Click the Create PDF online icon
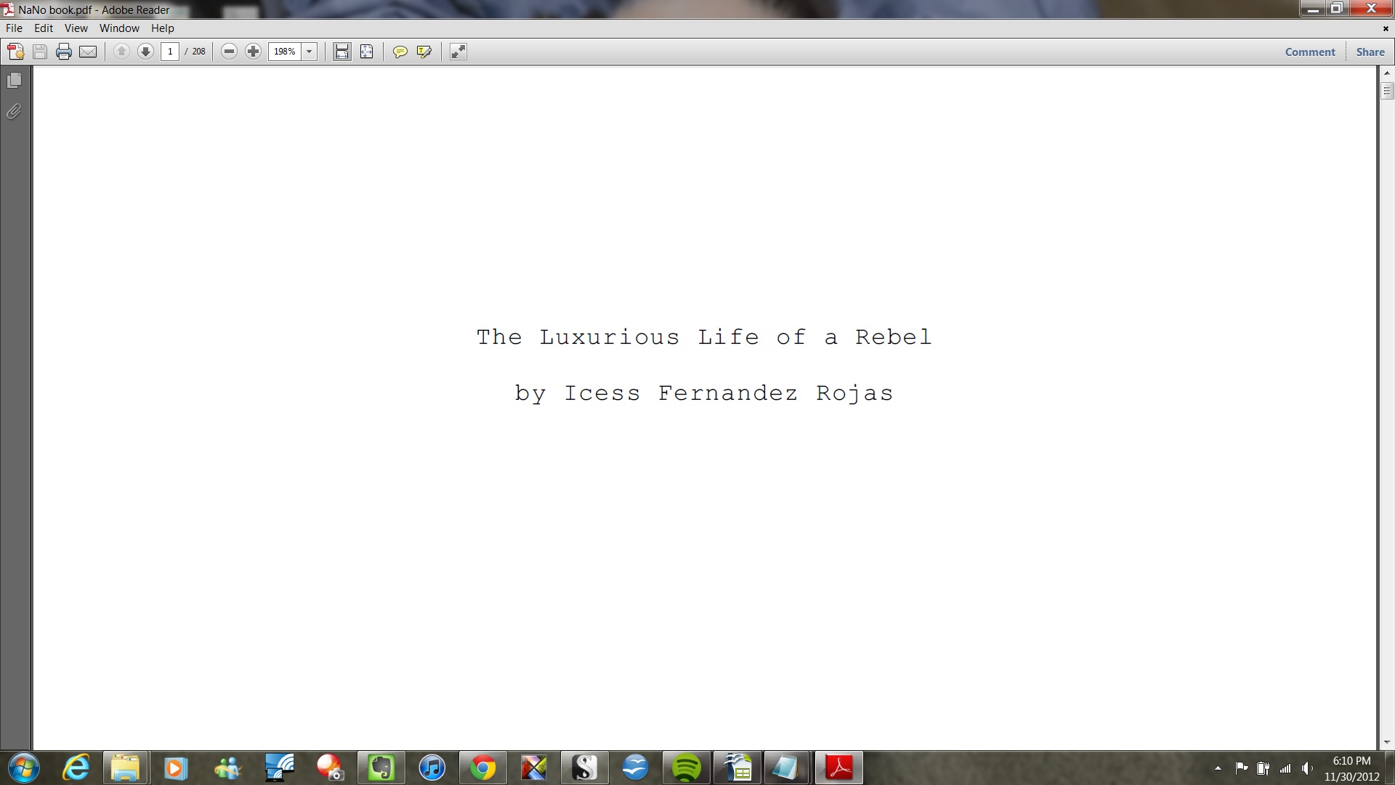Viewport: 1395px width, 785px height. coord(15,52)
